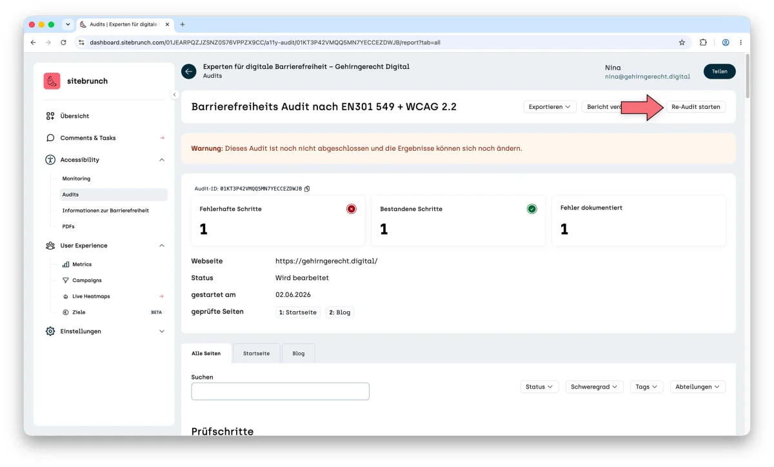Click the 1: Startseite page chip
774x467 pixels.
tap(298, 312)
